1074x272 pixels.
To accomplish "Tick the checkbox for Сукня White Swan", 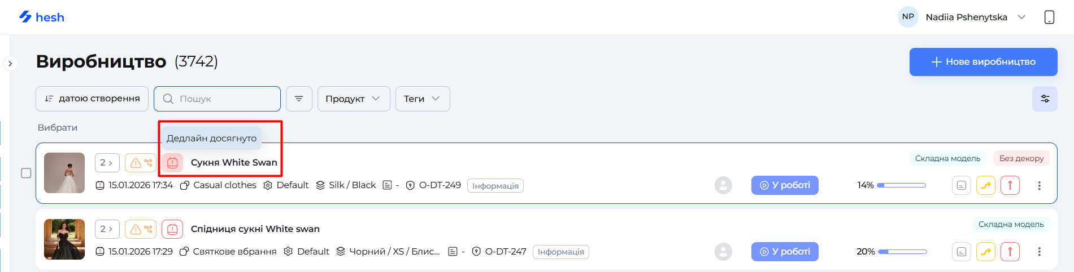I will (x=26, y=173).
